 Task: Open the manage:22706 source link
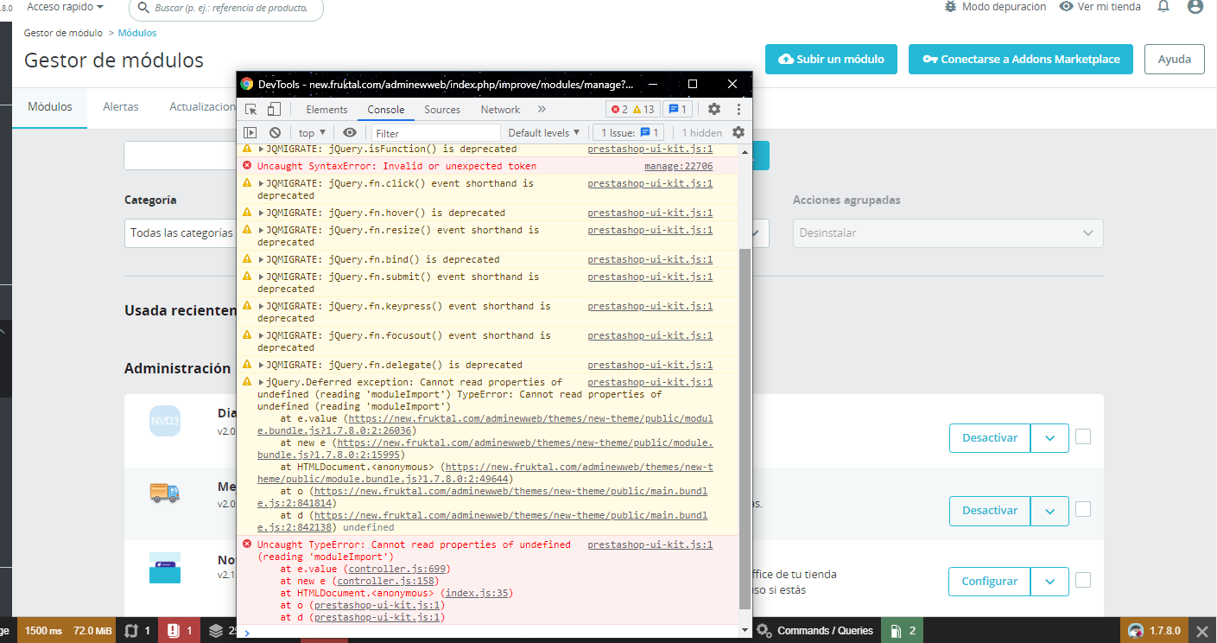click(678, 166)
